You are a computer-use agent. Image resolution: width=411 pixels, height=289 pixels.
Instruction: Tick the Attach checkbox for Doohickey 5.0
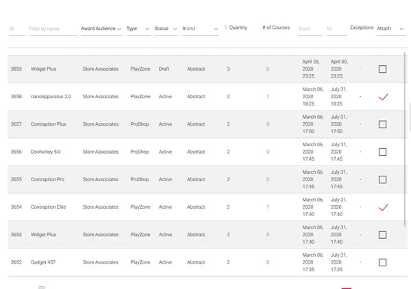[382, 152]
